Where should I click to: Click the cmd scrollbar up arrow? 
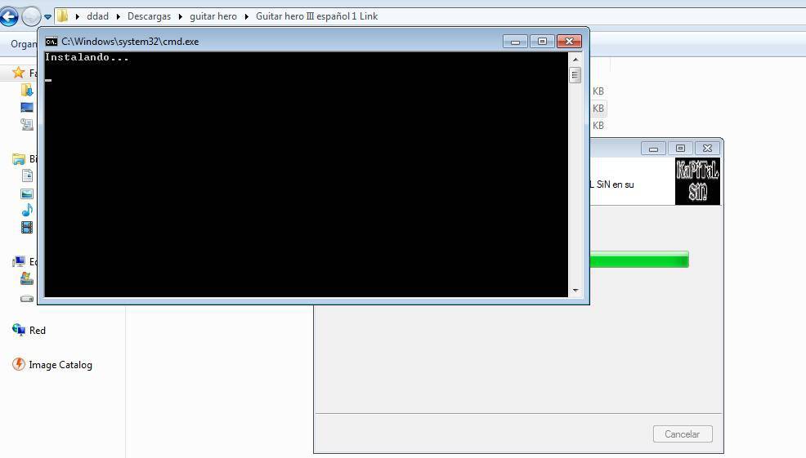click(575, 60)
